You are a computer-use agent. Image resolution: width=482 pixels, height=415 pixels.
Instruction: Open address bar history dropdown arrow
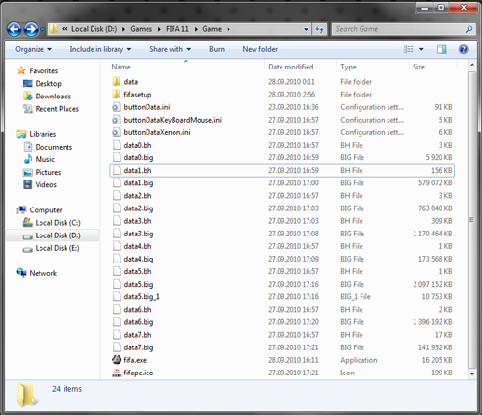[306, 29]
